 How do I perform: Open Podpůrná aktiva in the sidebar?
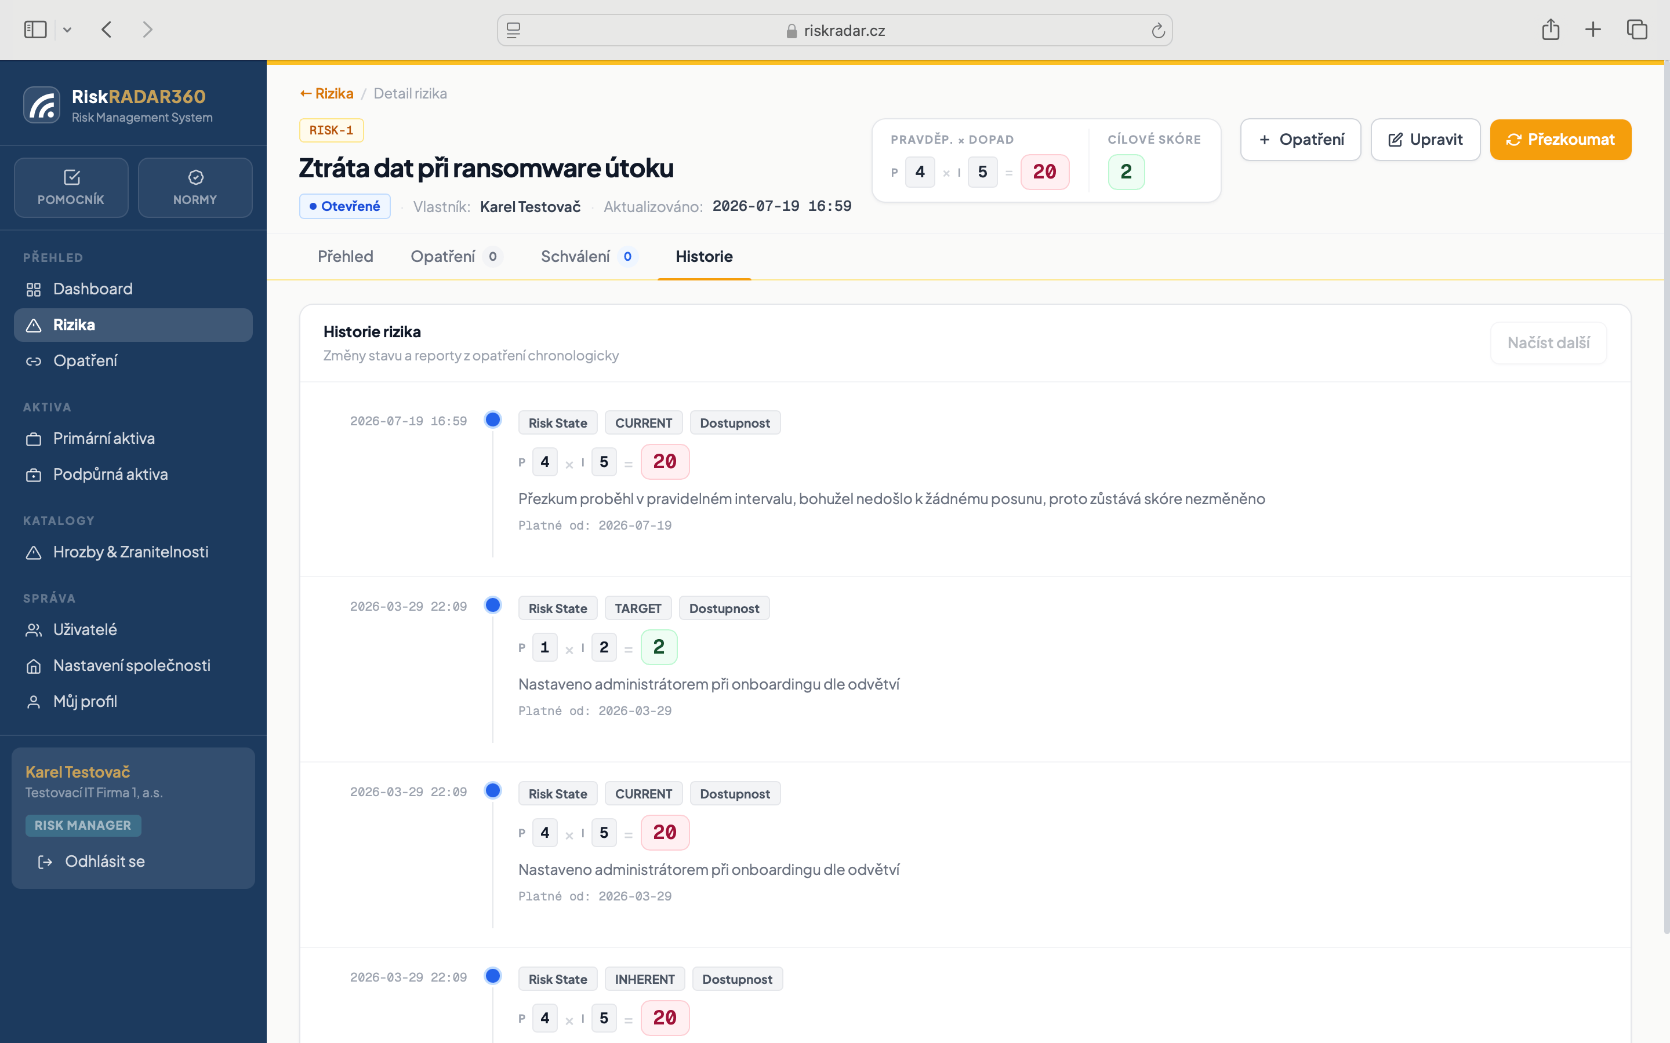pos(133,475)
